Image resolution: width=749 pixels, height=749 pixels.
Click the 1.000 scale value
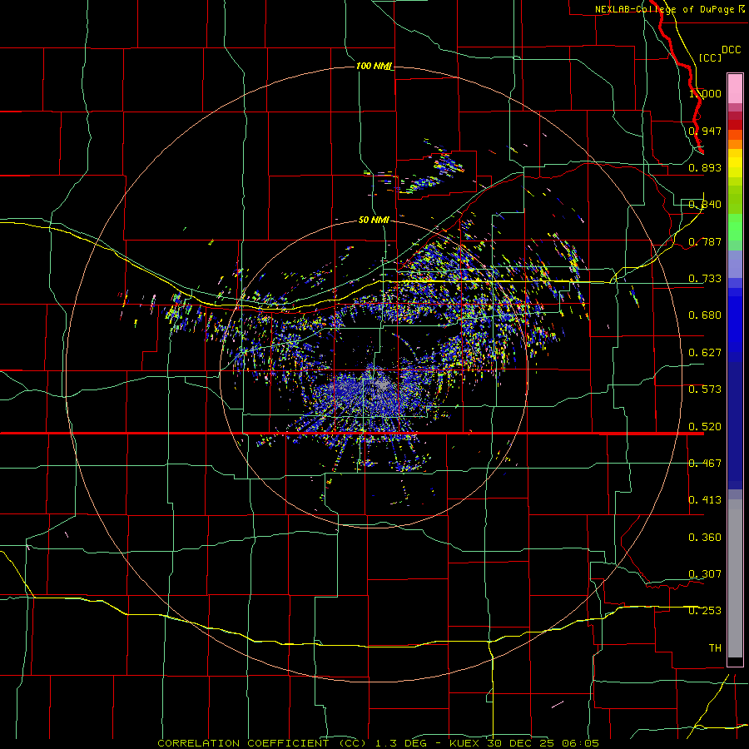[x=705, y=93]
